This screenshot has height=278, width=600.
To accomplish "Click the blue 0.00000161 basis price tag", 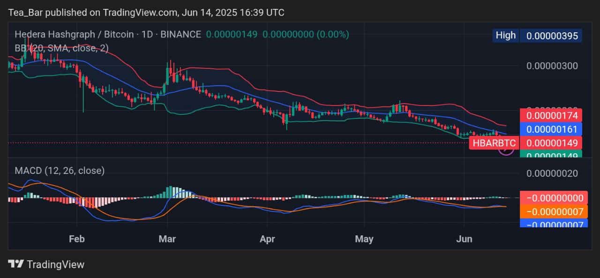I will pos(551,129).
